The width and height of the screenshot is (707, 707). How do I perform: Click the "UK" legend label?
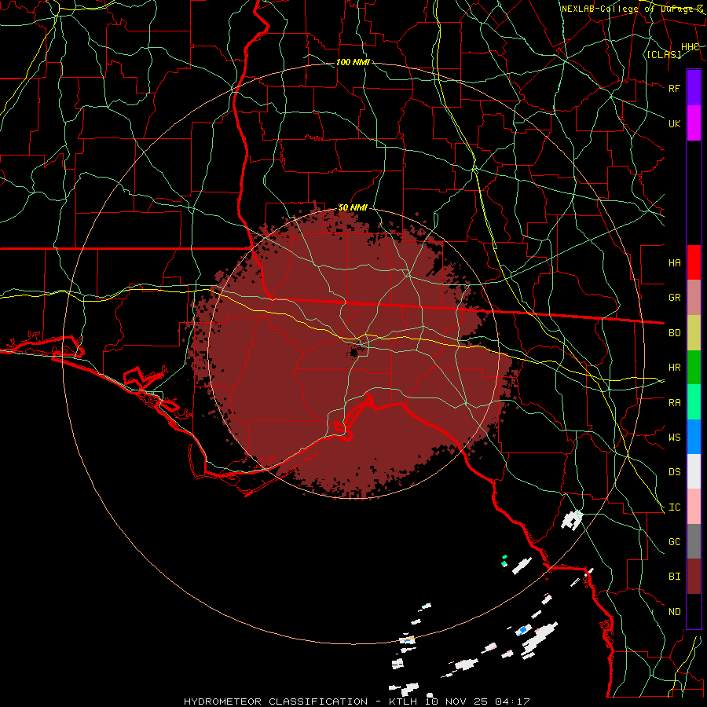675,123
